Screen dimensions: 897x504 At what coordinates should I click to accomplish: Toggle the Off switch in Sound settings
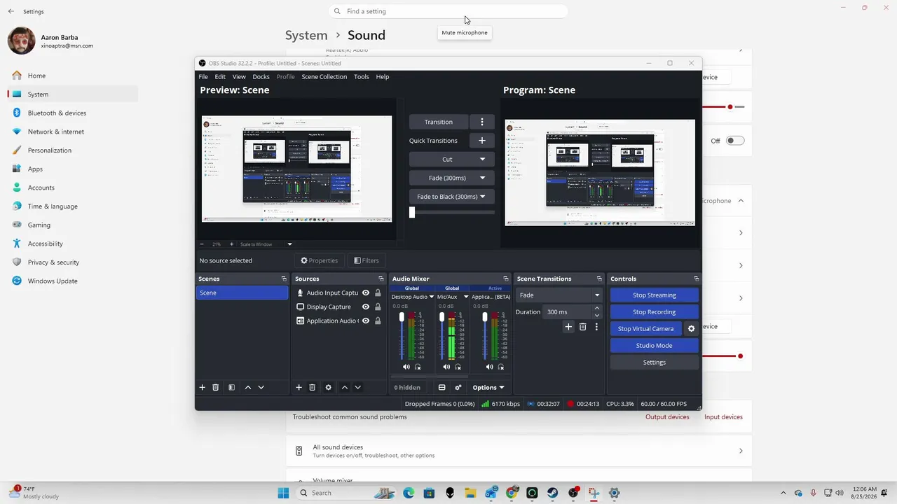point(734,141)
